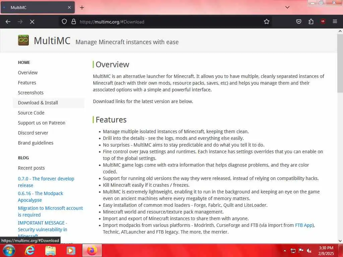Open the 0.7.0 forever develop release post
Viewport: 343px width, 257px height.
click(46, 182)
